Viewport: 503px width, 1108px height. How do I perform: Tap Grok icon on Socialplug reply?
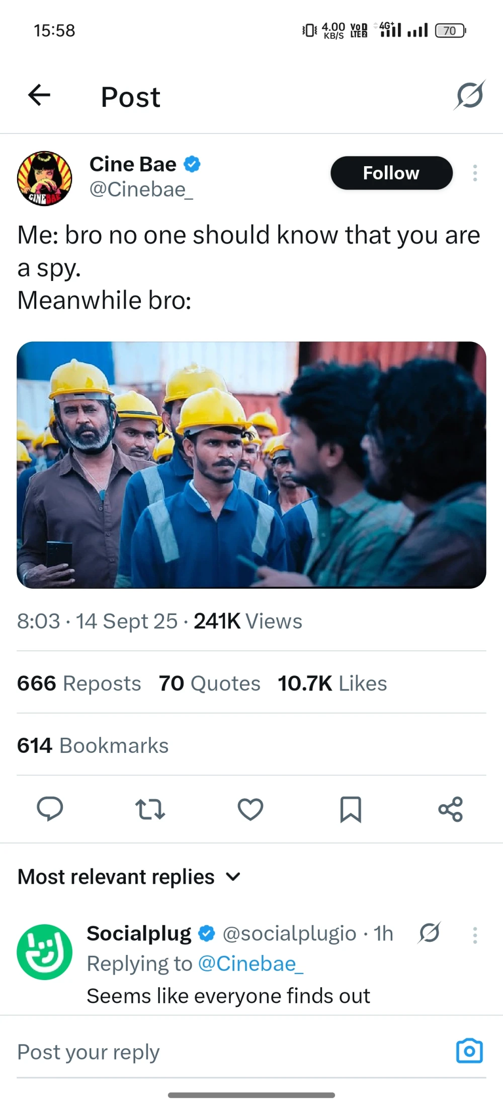coord(430,933)
